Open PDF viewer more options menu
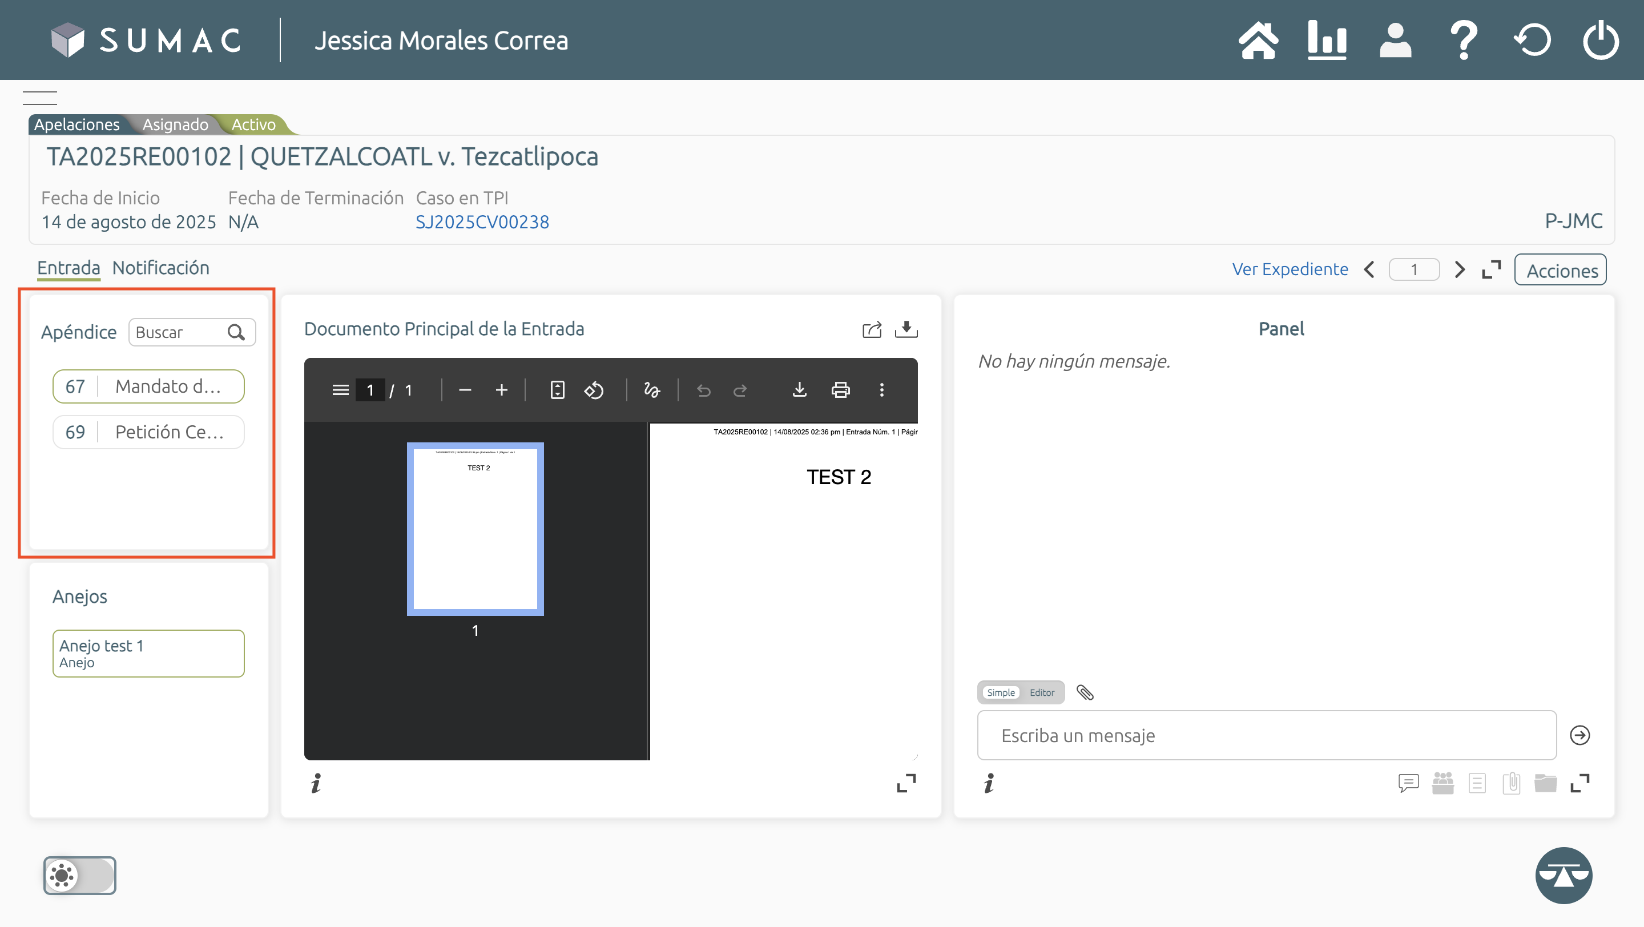 [x=881, y=390]
